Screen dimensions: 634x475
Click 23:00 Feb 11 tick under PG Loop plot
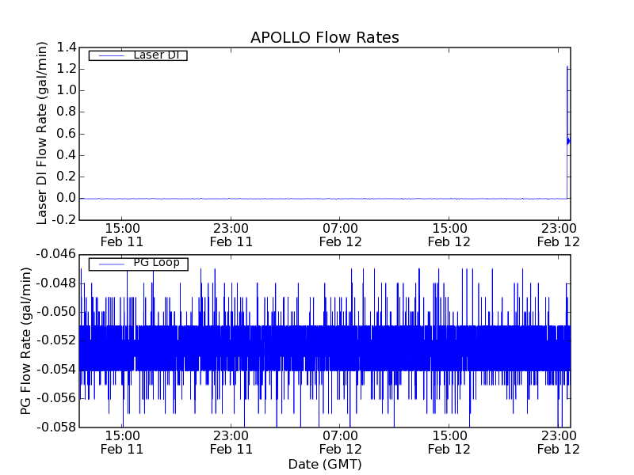[231, 442]
